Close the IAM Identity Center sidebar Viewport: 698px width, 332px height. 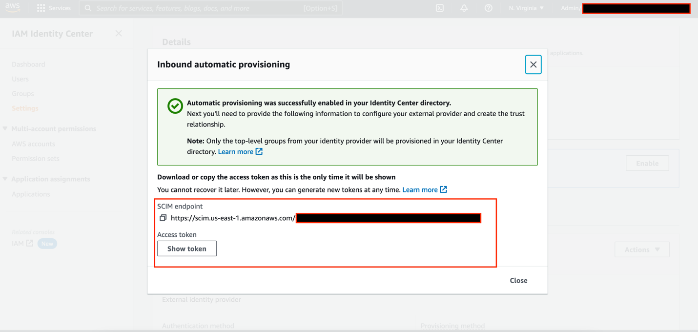click(119, 33)
